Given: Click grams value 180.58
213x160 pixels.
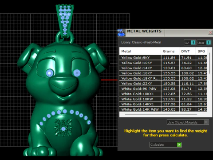Looking at the screenshot, I should click(169, 84).
